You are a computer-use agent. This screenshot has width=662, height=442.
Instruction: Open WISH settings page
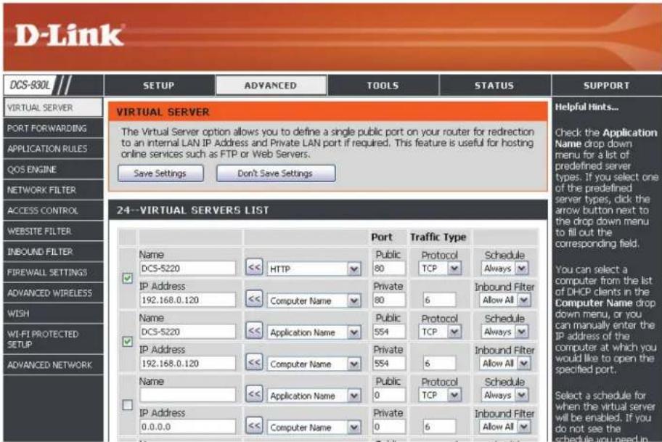point(53,314)
